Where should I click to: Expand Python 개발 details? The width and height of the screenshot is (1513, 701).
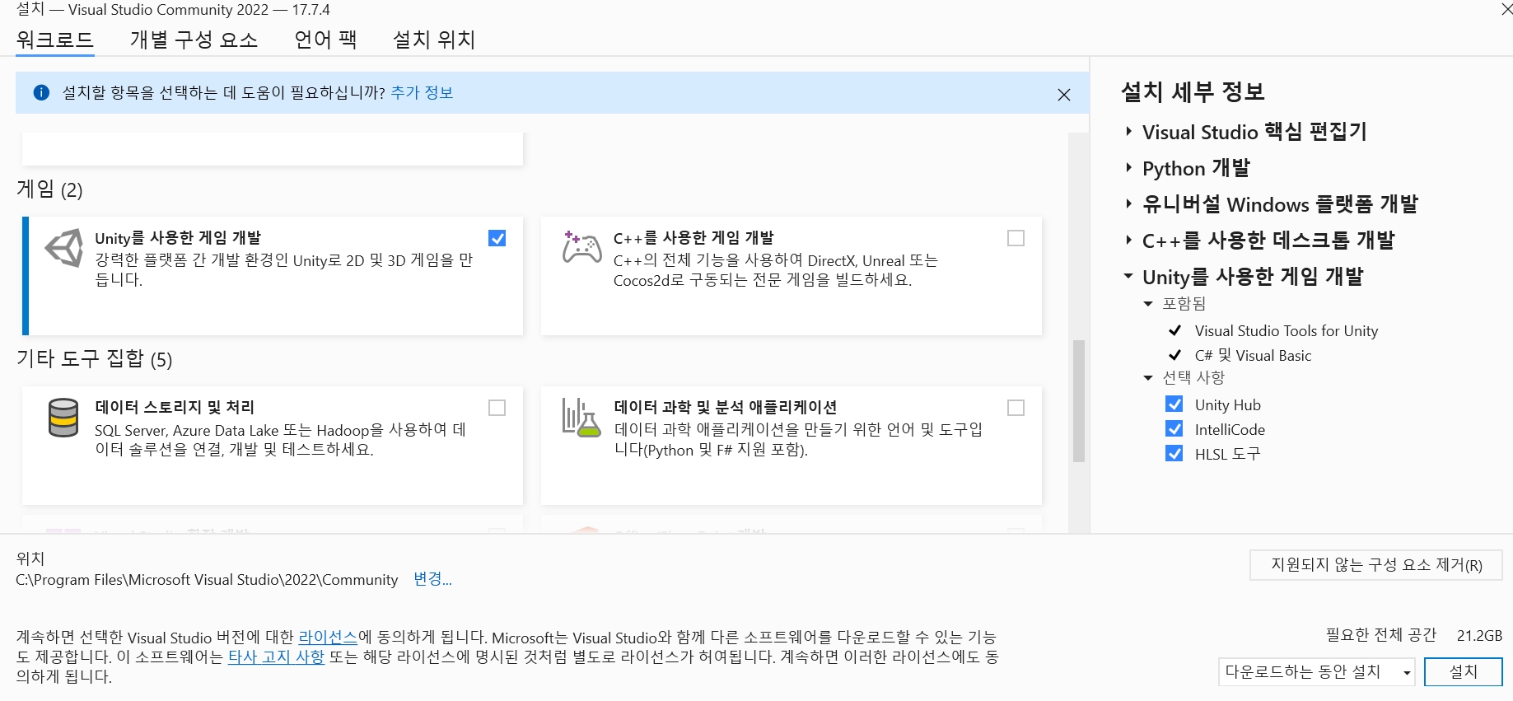[x=1129, y=168]
